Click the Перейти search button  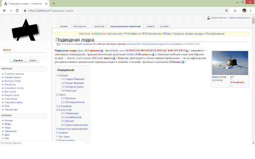click(x=18, y=60)
